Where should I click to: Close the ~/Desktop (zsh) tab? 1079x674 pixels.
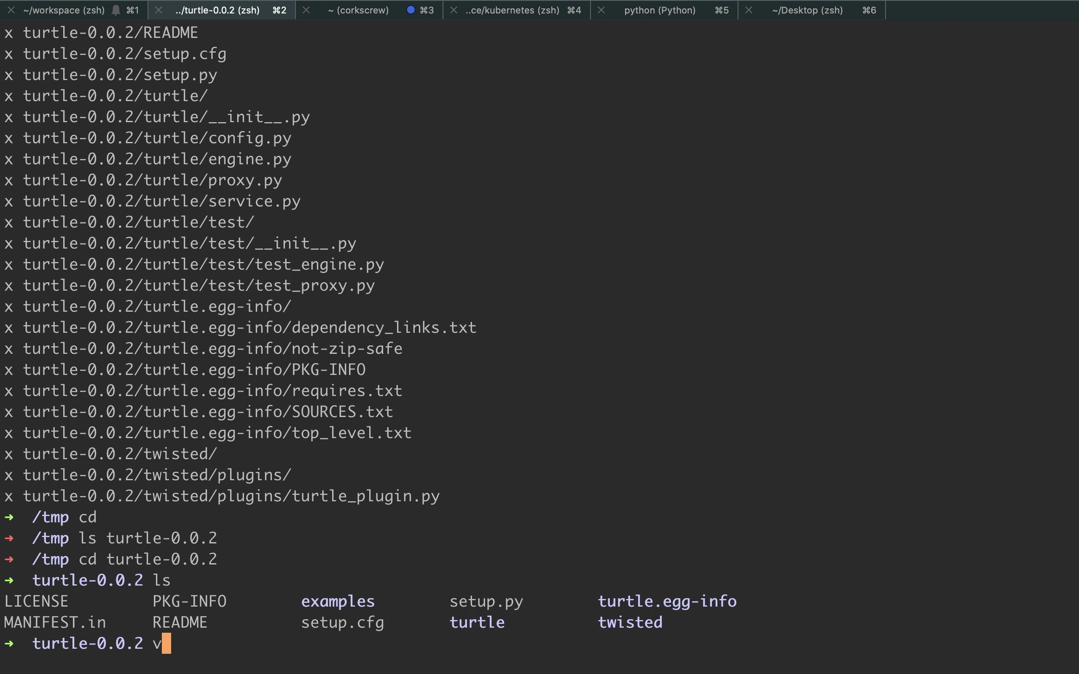coord(749,10)
